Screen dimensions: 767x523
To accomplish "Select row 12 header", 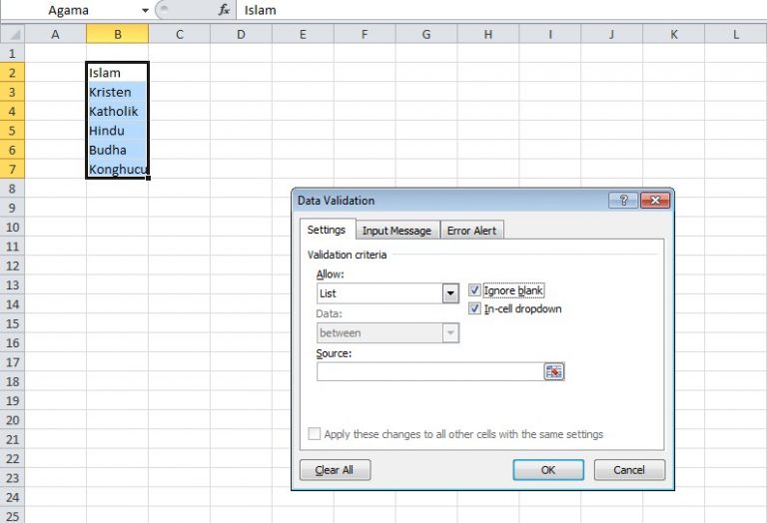I will click(12, 265).
